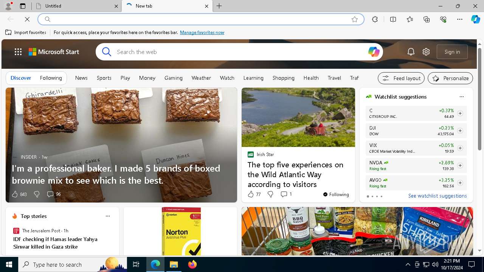This screenshot has width=484, height=272.
Task: Open a new browser tab with plus
Action: tap(219, 6)
